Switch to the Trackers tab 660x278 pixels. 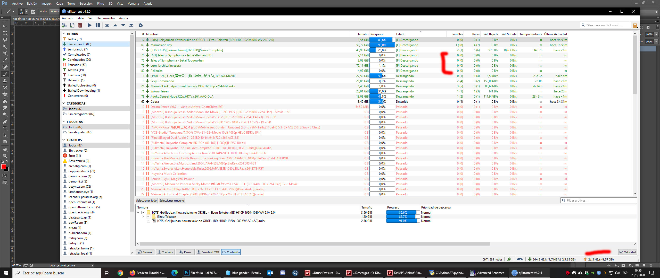165,252
